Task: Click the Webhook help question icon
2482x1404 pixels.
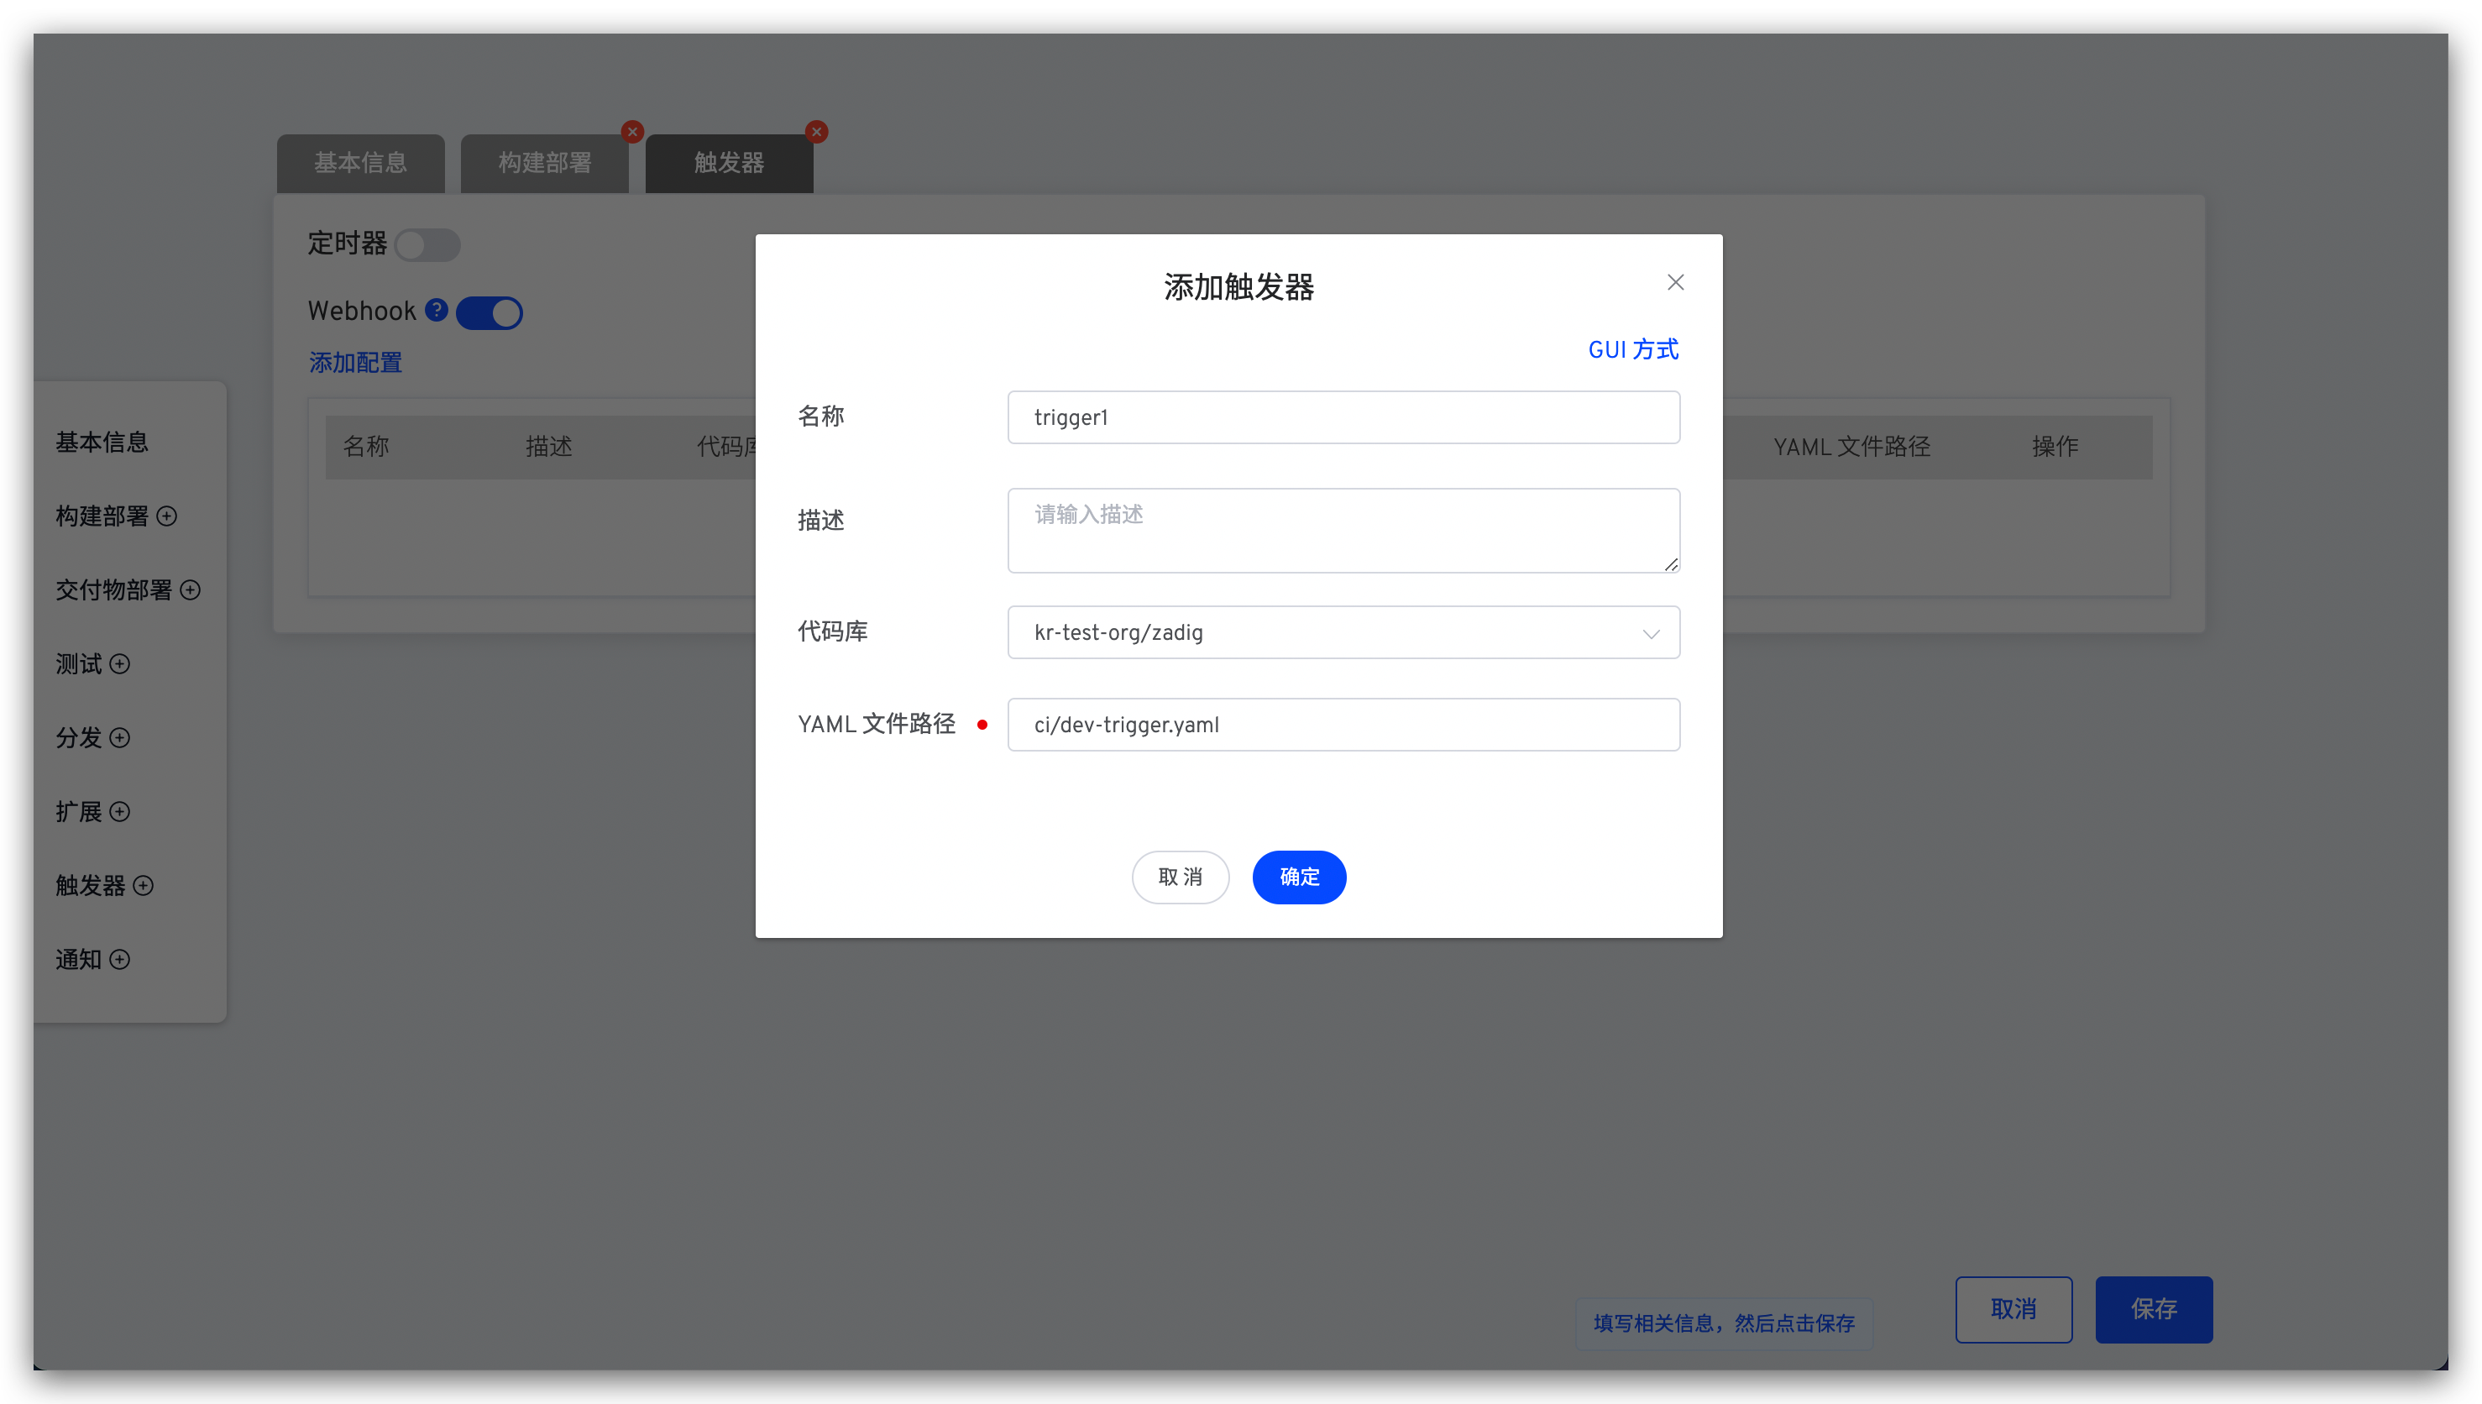Action: [x=436, y=310]
